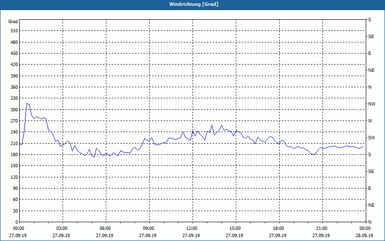This screenshot has height=241, width=385.
Task: Select the 27.09.19 date under 09:00
Action: (148, 236)
